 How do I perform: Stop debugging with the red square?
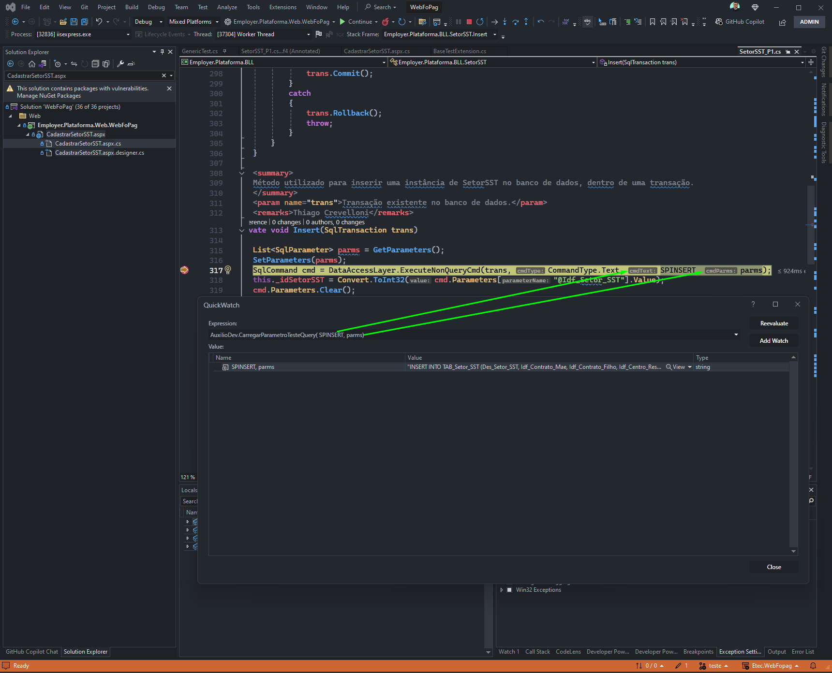[x=469, y=22]
